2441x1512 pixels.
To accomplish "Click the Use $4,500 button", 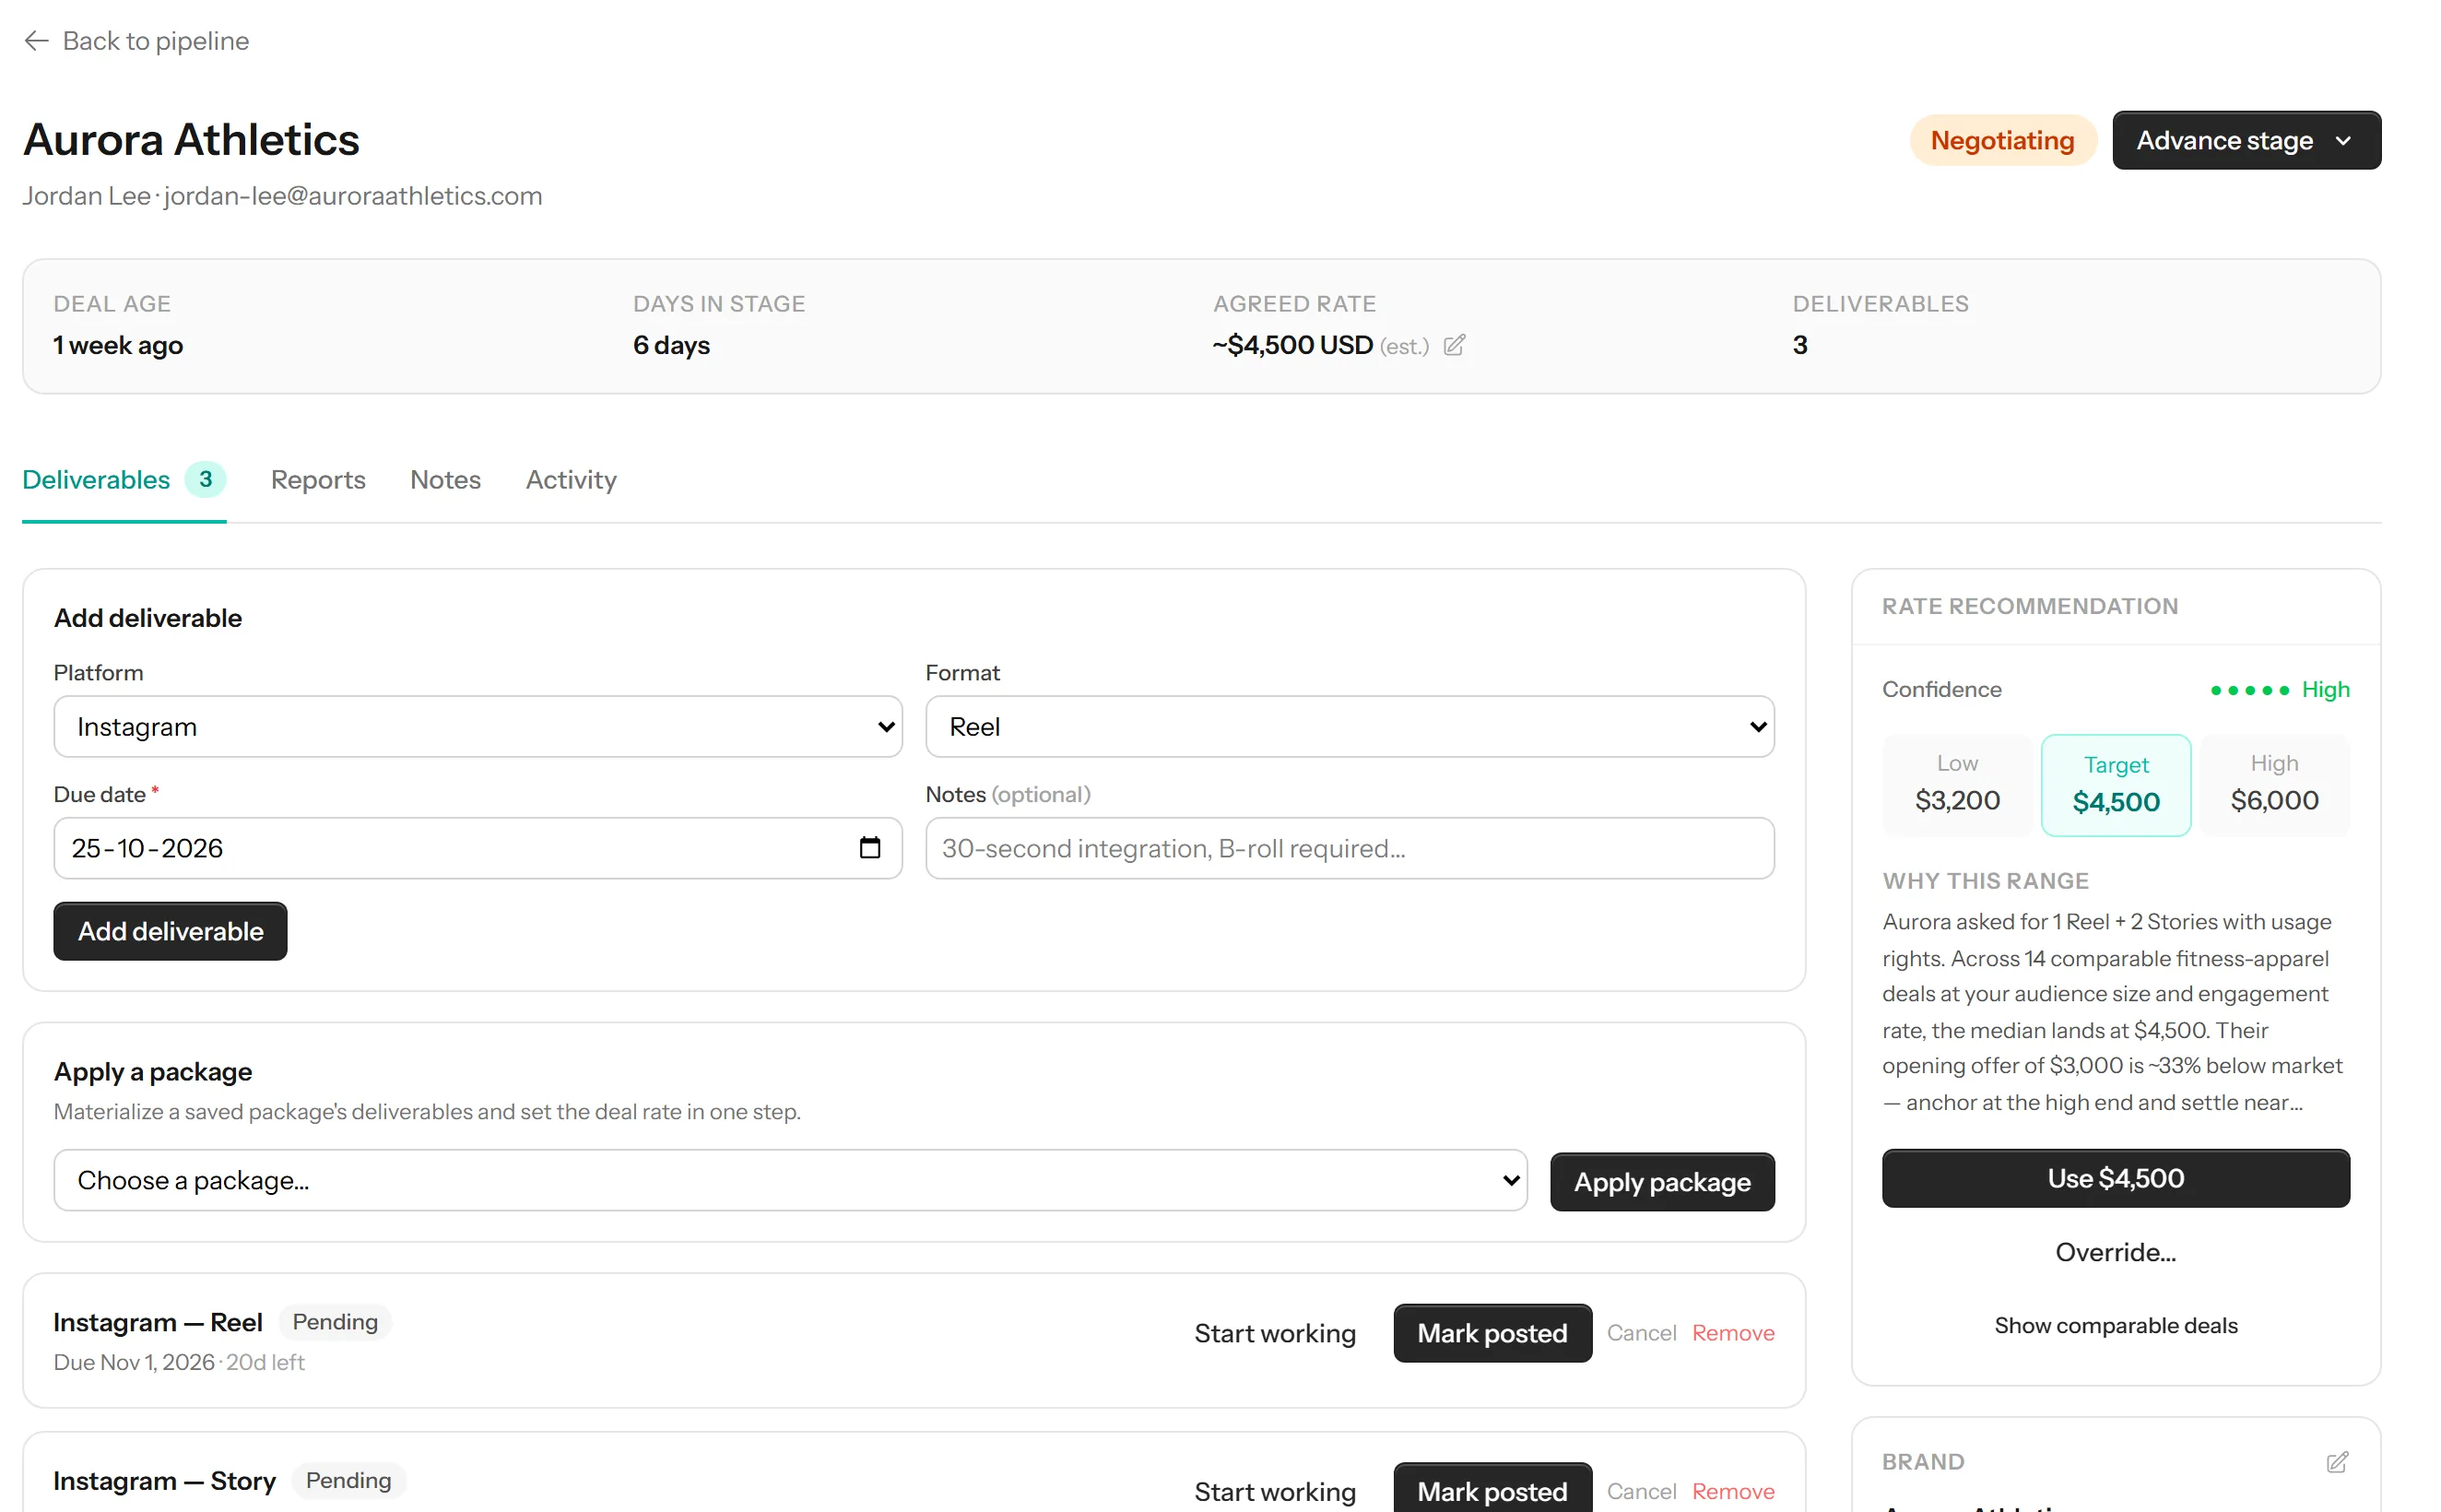I will tap(2115, 1179).
